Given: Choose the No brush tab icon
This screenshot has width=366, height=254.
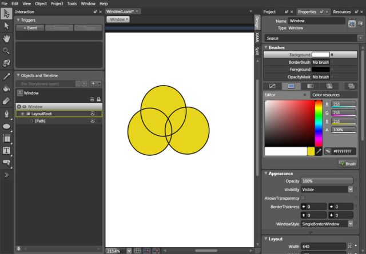Looking at the screenshot, I should pos(272,86).
